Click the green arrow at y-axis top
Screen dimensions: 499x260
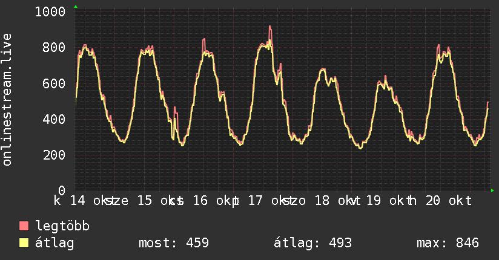[76, 7]
